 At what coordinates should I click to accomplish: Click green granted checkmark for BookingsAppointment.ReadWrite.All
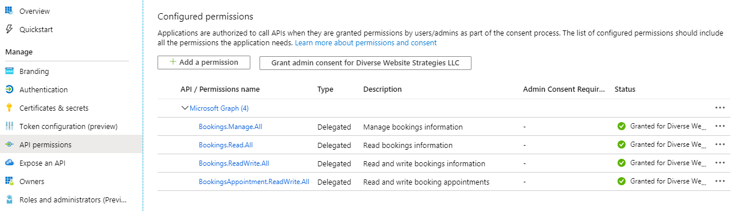pos(622,181)
